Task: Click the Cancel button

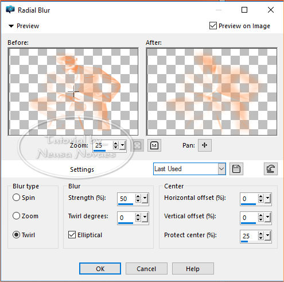Action: (146, 269)
